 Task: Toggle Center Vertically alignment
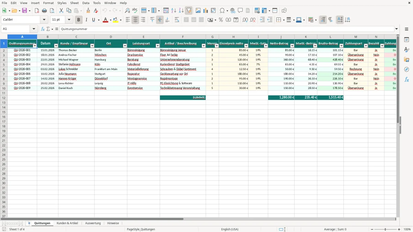tap(160, 20)
